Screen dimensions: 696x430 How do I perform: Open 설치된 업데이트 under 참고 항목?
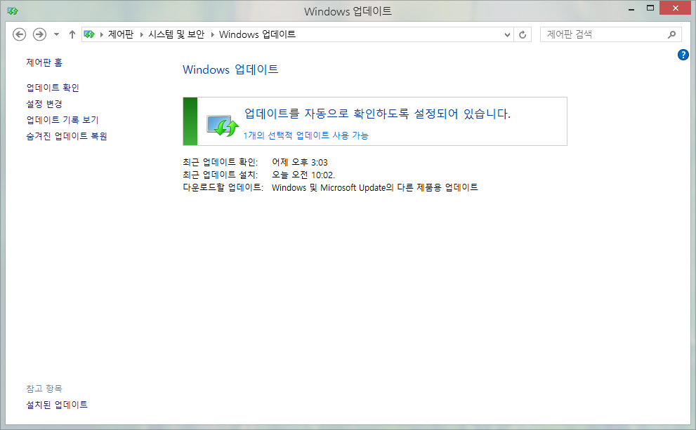pos(57,405)
